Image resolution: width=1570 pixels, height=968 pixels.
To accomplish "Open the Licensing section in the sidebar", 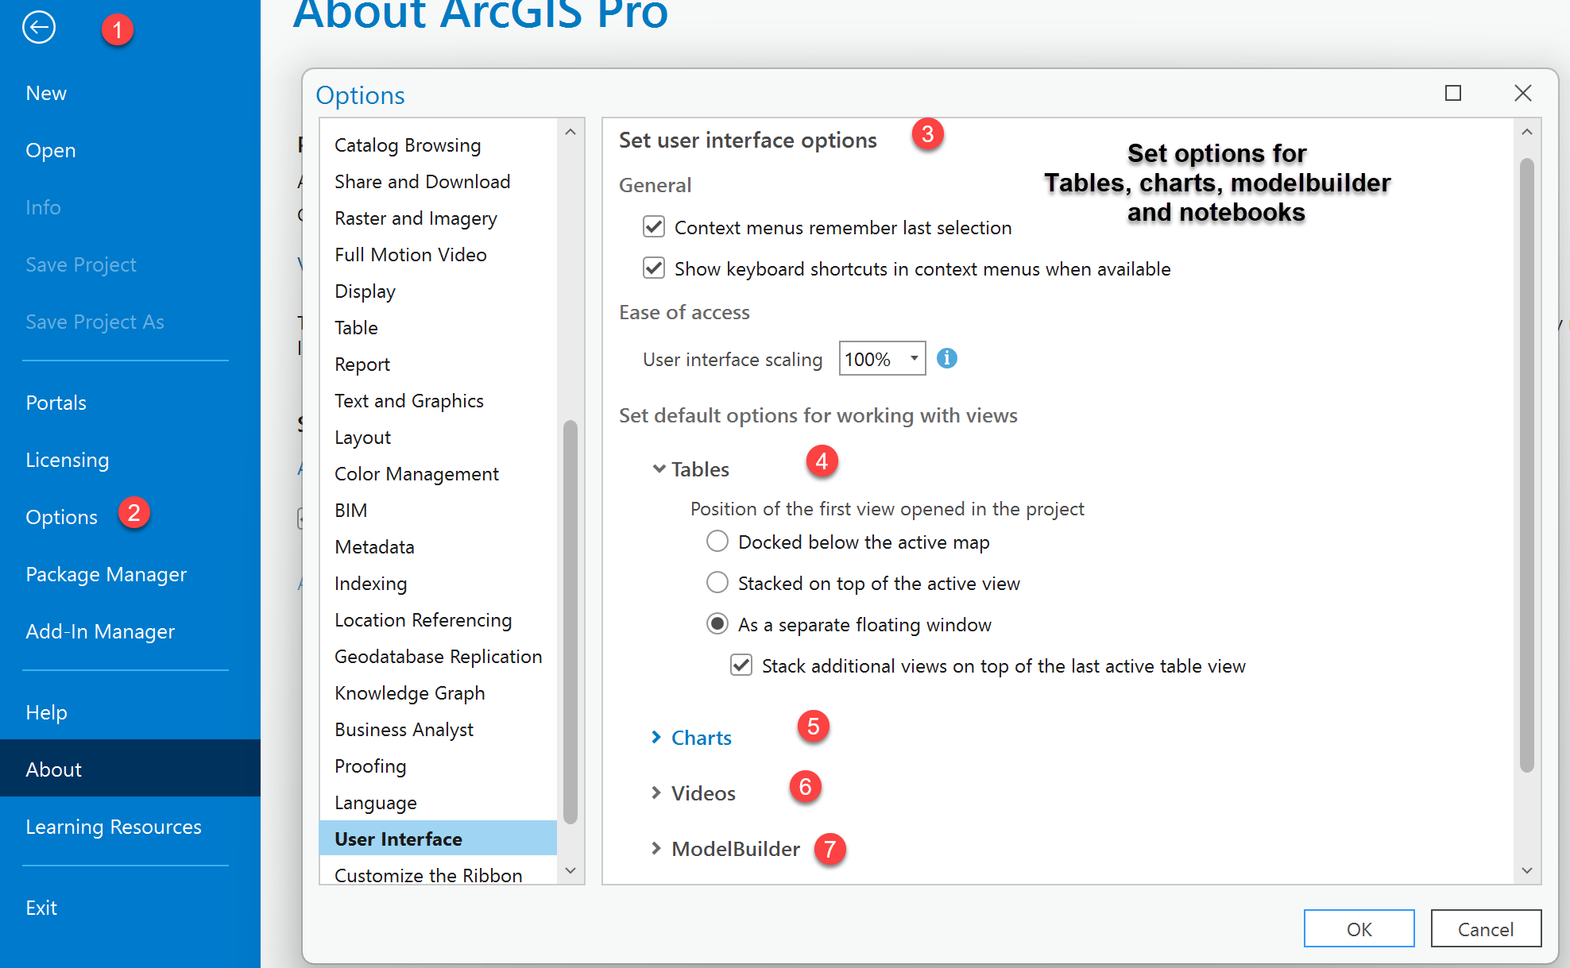I will point(67,459).
